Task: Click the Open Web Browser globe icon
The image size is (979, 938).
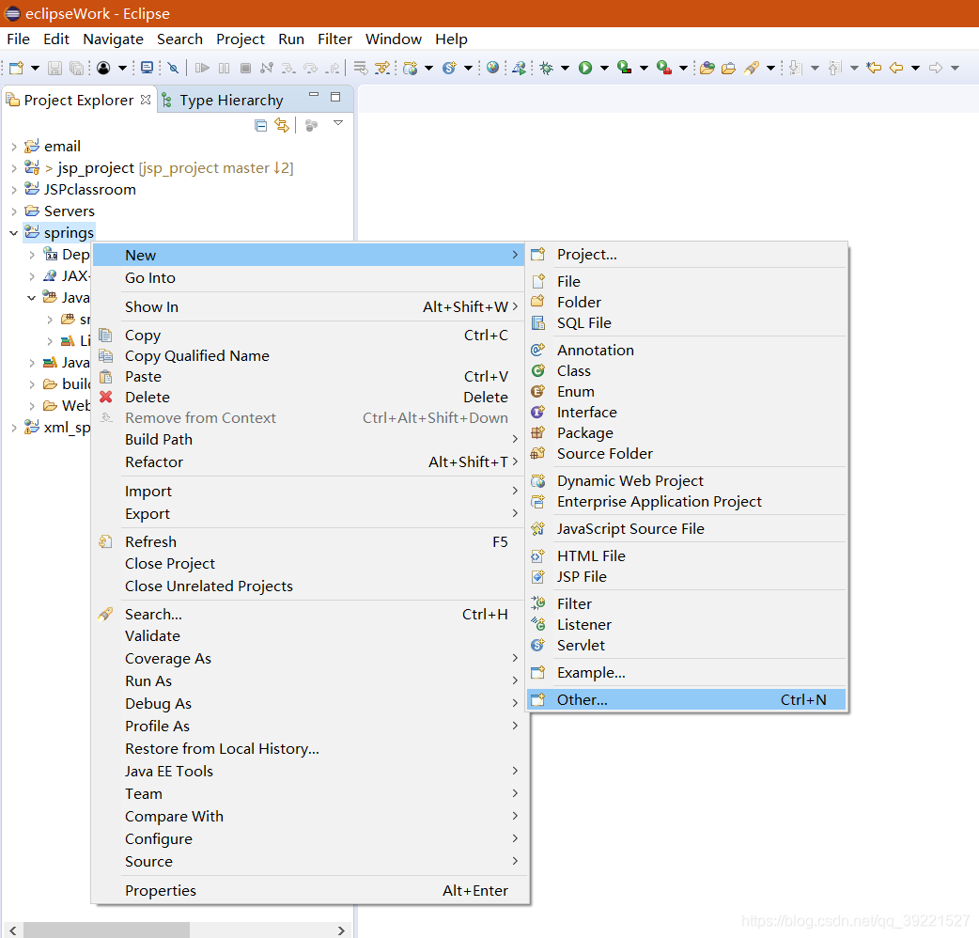Action: pyautogui.click(x=492, y=68)
